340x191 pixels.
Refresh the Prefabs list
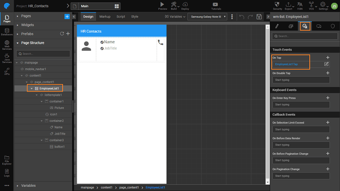click(x=62, y=34)
